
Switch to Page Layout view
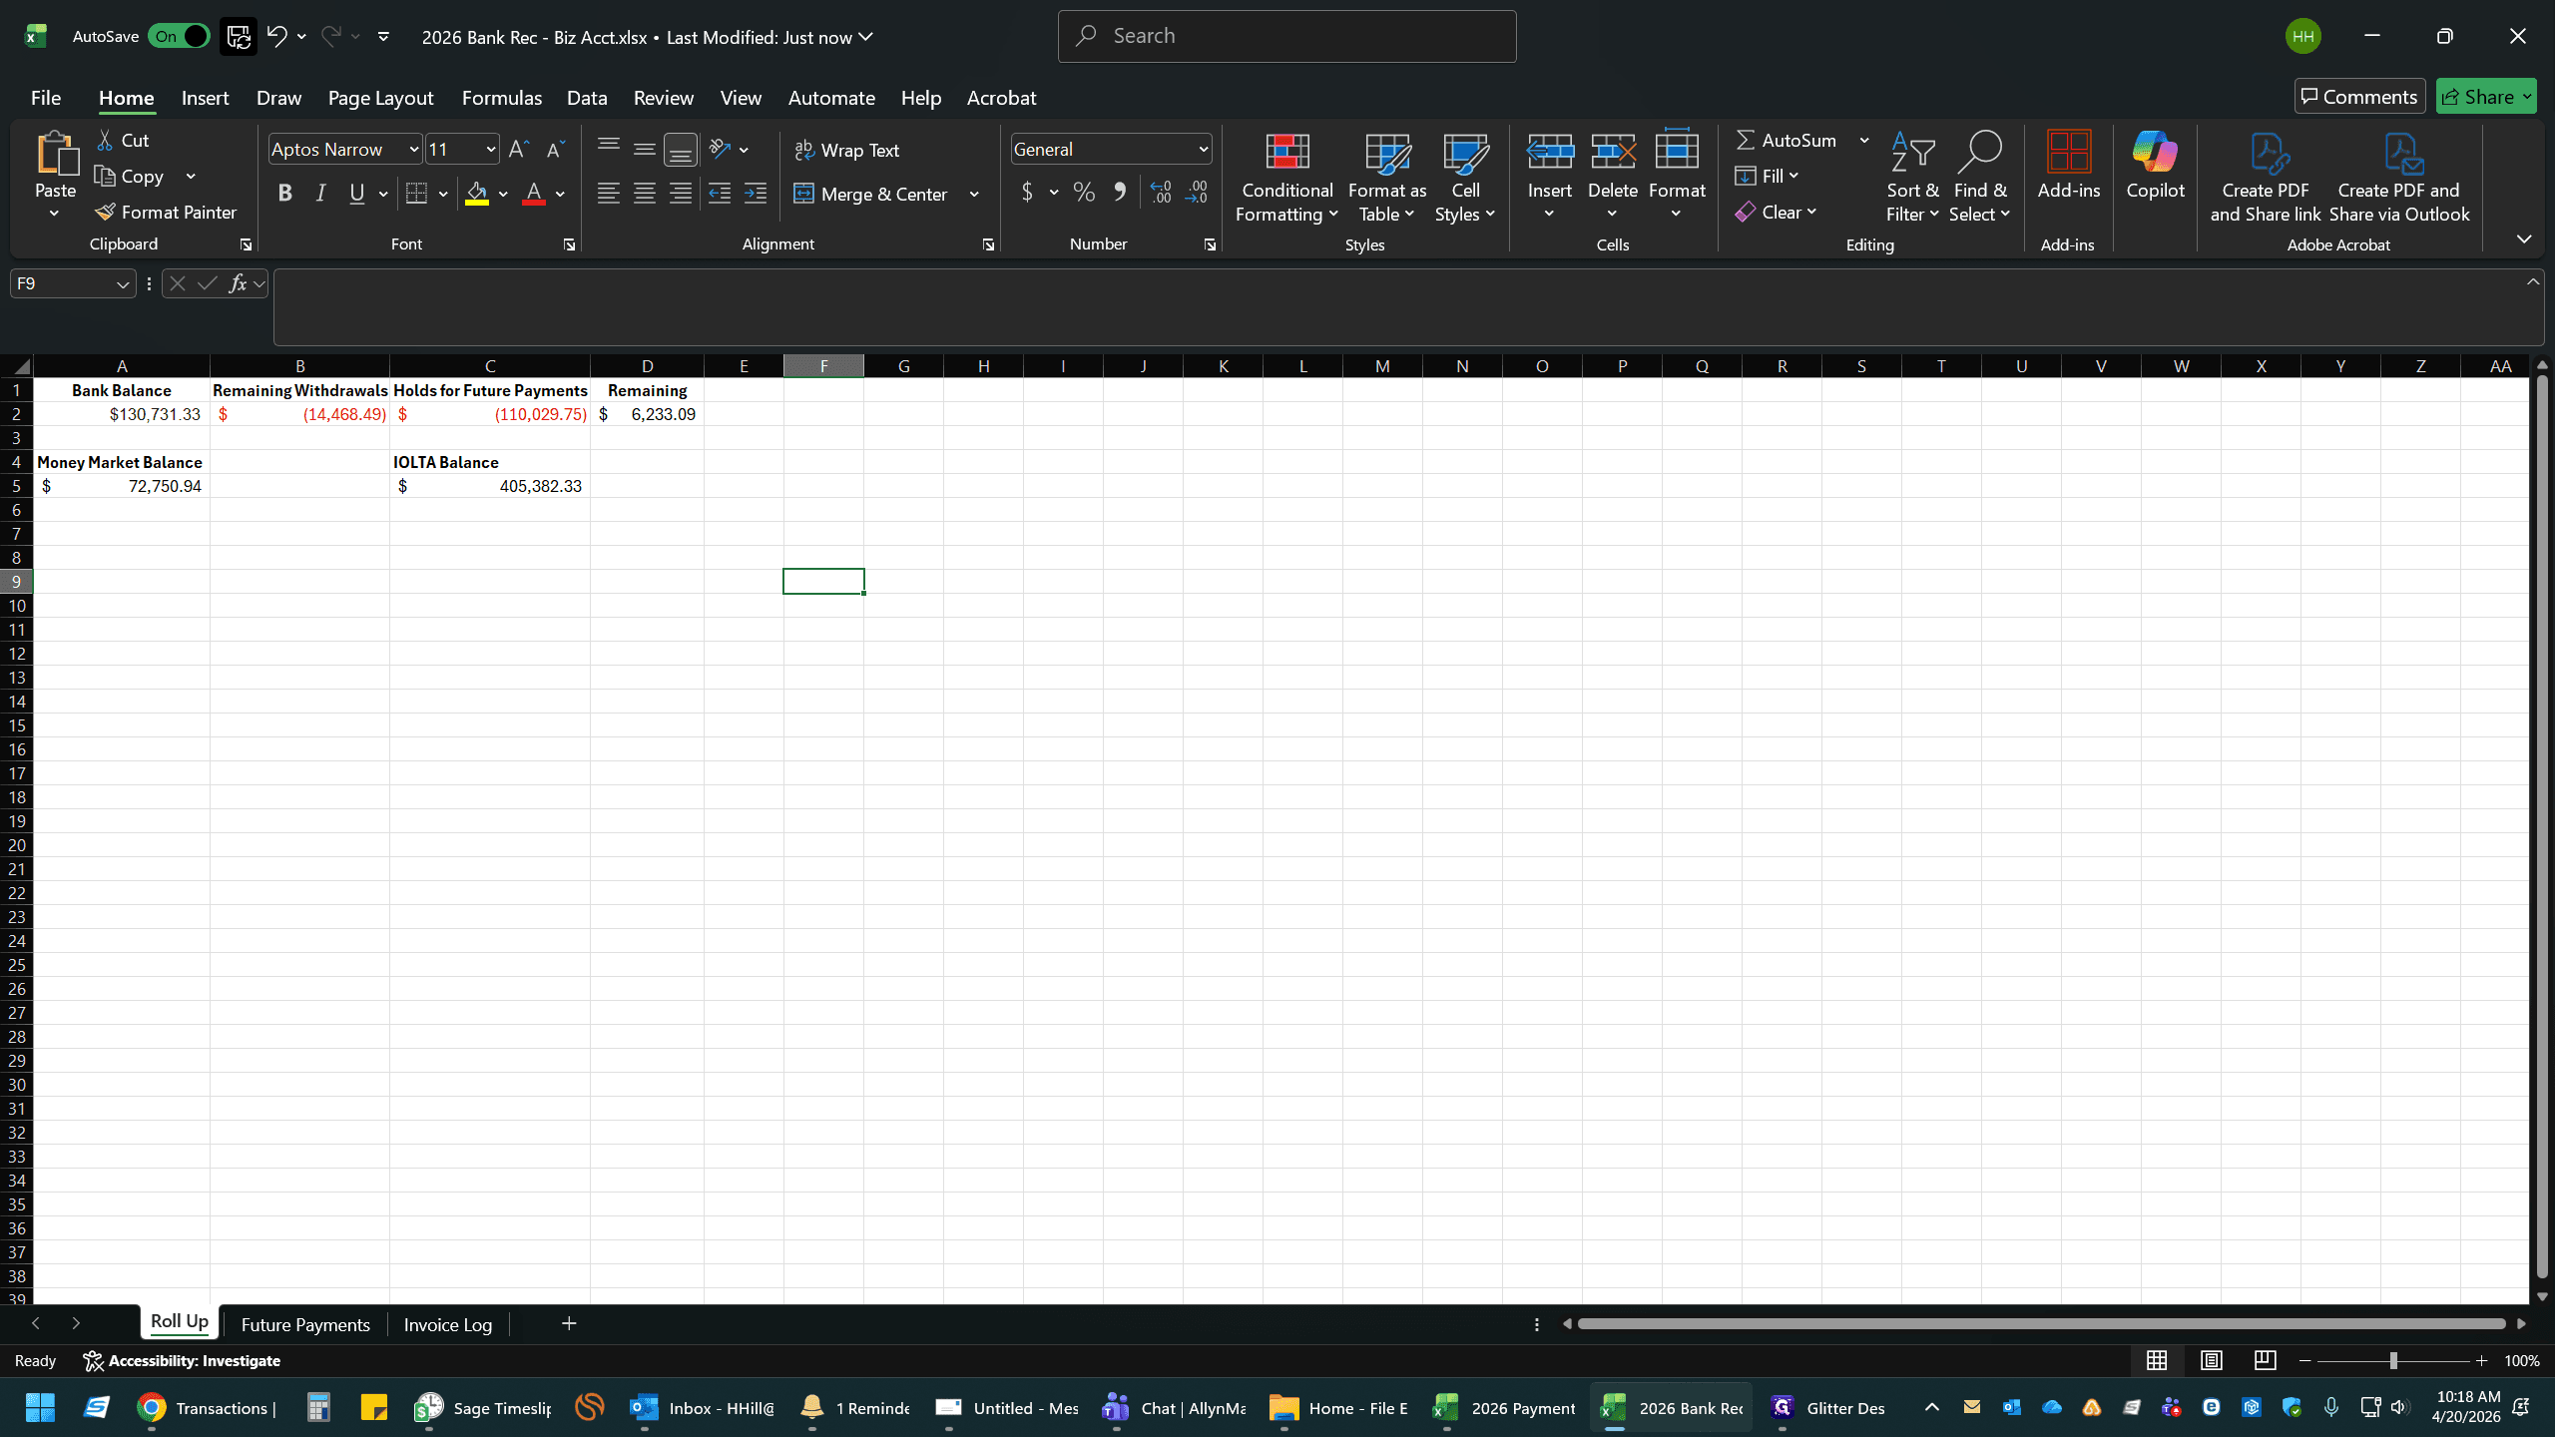pos(2211,1360)
